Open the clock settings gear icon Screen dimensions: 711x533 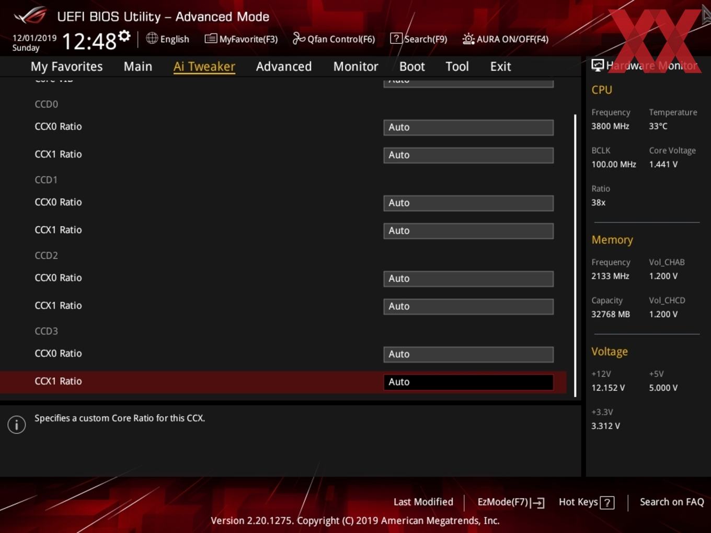pyautogui.click(x=124, y=36)
